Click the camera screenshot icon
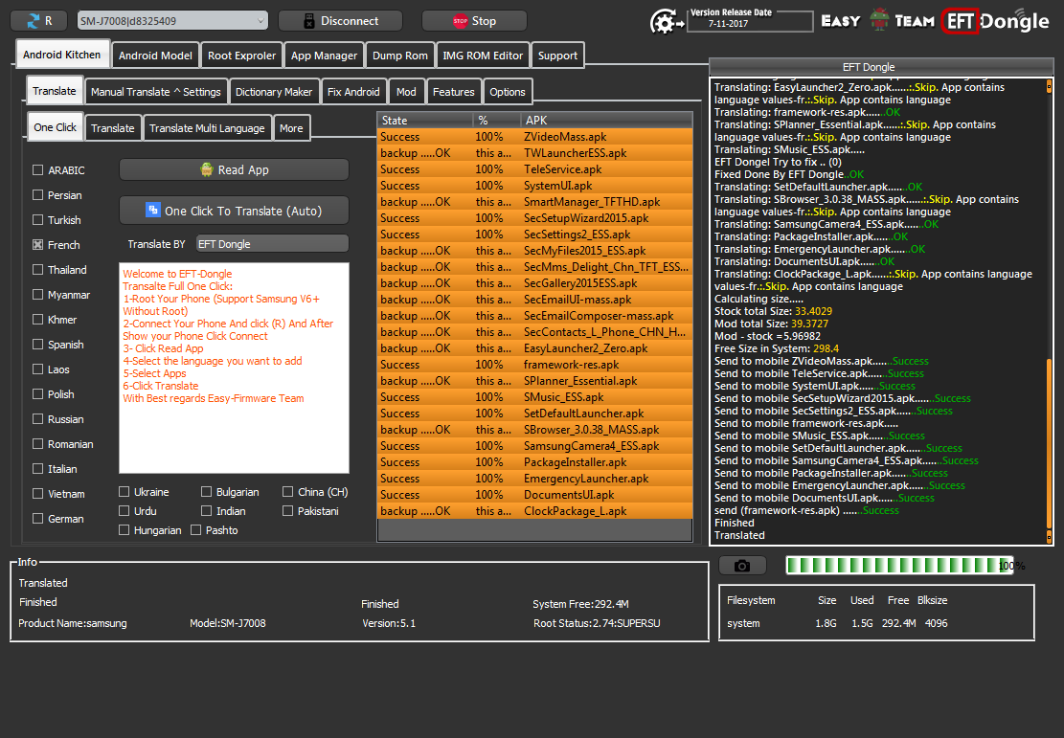 click(x=742, y=566)
